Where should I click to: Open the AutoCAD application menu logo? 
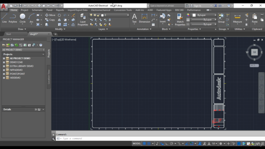[x=4, y=7]
